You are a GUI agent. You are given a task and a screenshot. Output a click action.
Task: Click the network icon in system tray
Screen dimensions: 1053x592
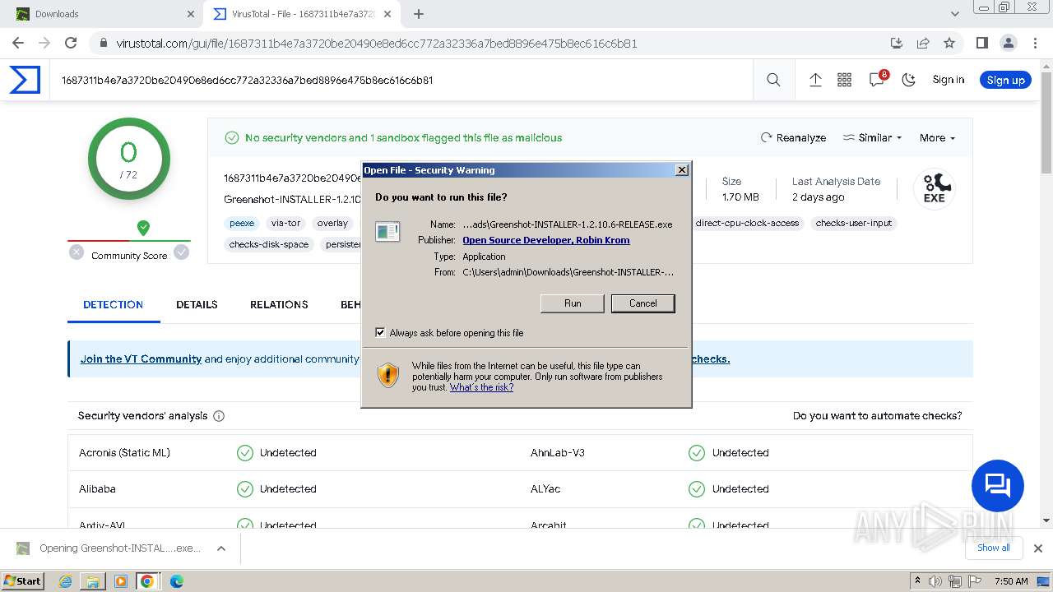click(955, 581)
